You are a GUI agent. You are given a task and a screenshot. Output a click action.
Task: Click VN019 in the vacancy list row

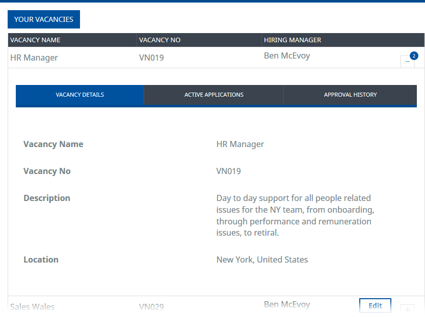click(x=151, y=57)
